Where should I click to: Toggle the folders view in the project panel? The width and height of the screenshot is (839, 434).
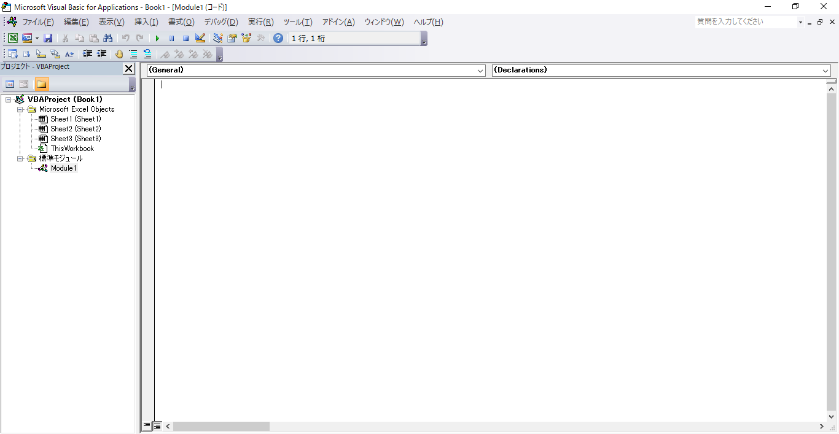click(42, 84)
